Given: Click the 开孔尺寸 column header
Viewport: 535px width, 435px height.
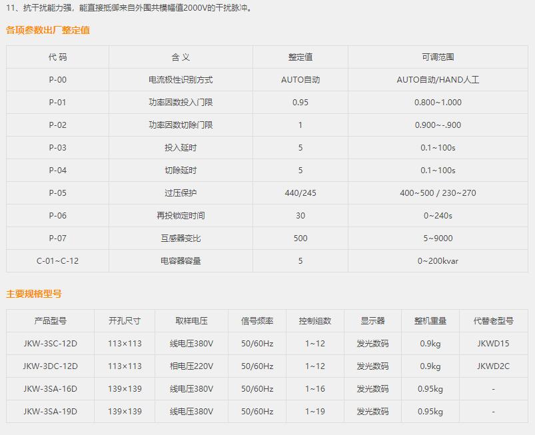Looking at the screenshot, I should point(125,320).
